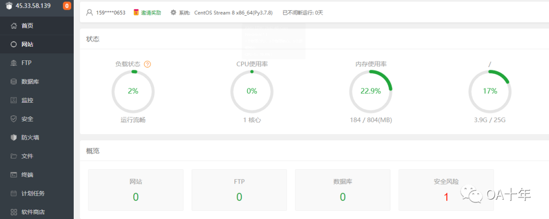Image resolution: width=549 pixels, height=219 pixels.
Task: Click the orange help icon near 负载状态
Action: click(x=147, y=64)
